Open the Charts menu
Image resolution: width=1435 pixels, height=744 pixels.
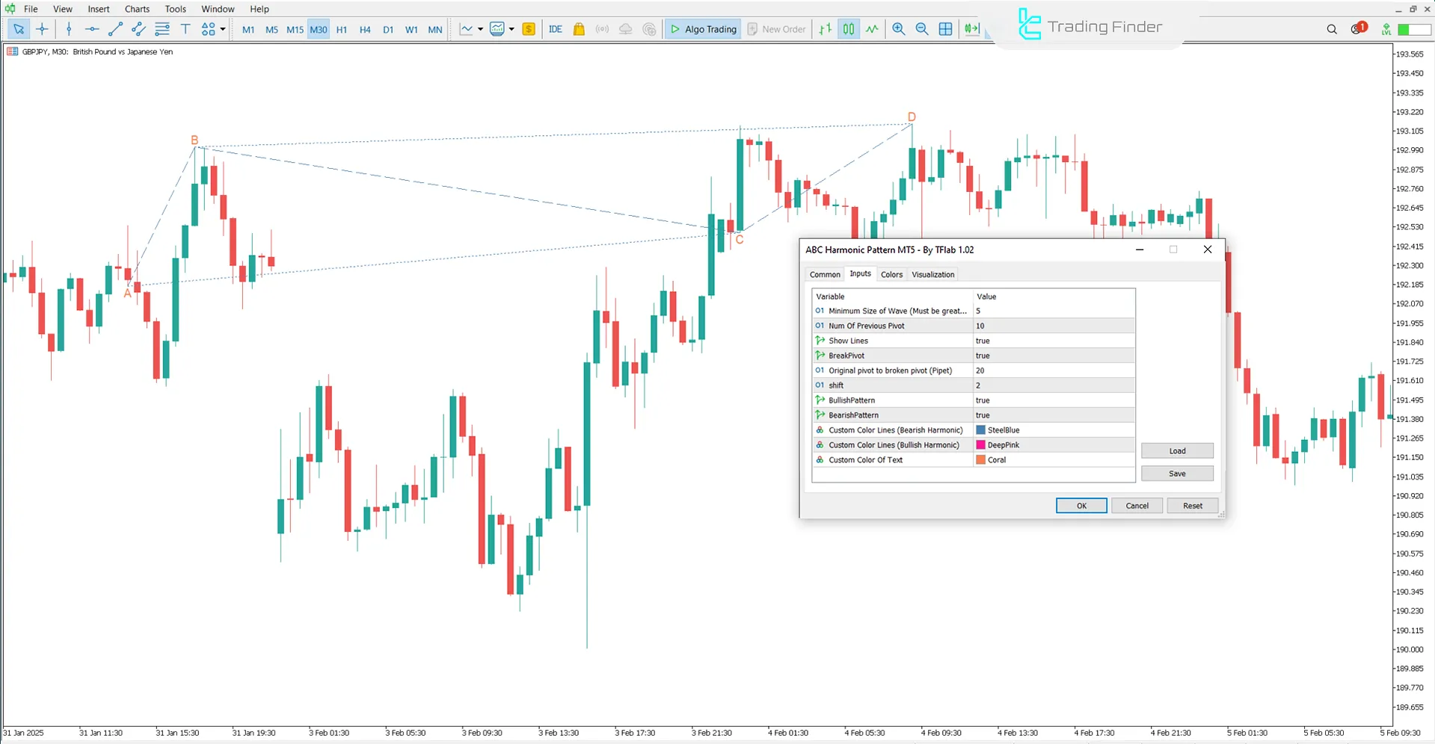click(137, 9)
